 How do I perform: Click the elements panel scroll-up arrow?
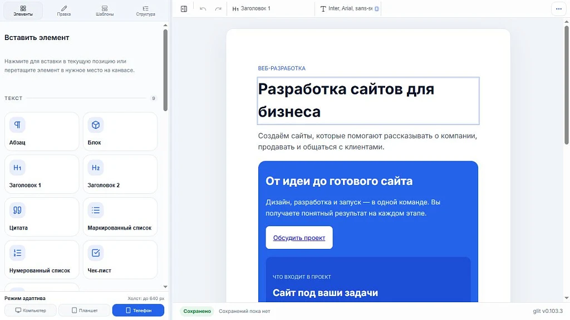click(165, 26)
